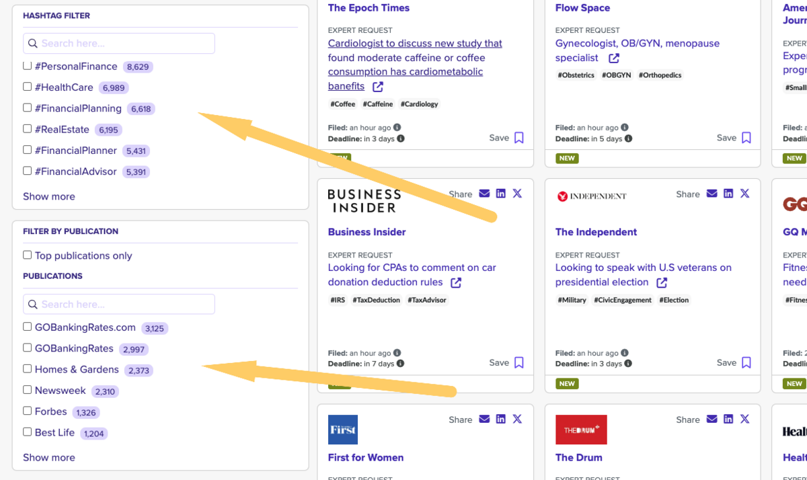Open external link icon for the CPA request
The image size is (807, 480).
pyautogui.click(x=456, y=283)
